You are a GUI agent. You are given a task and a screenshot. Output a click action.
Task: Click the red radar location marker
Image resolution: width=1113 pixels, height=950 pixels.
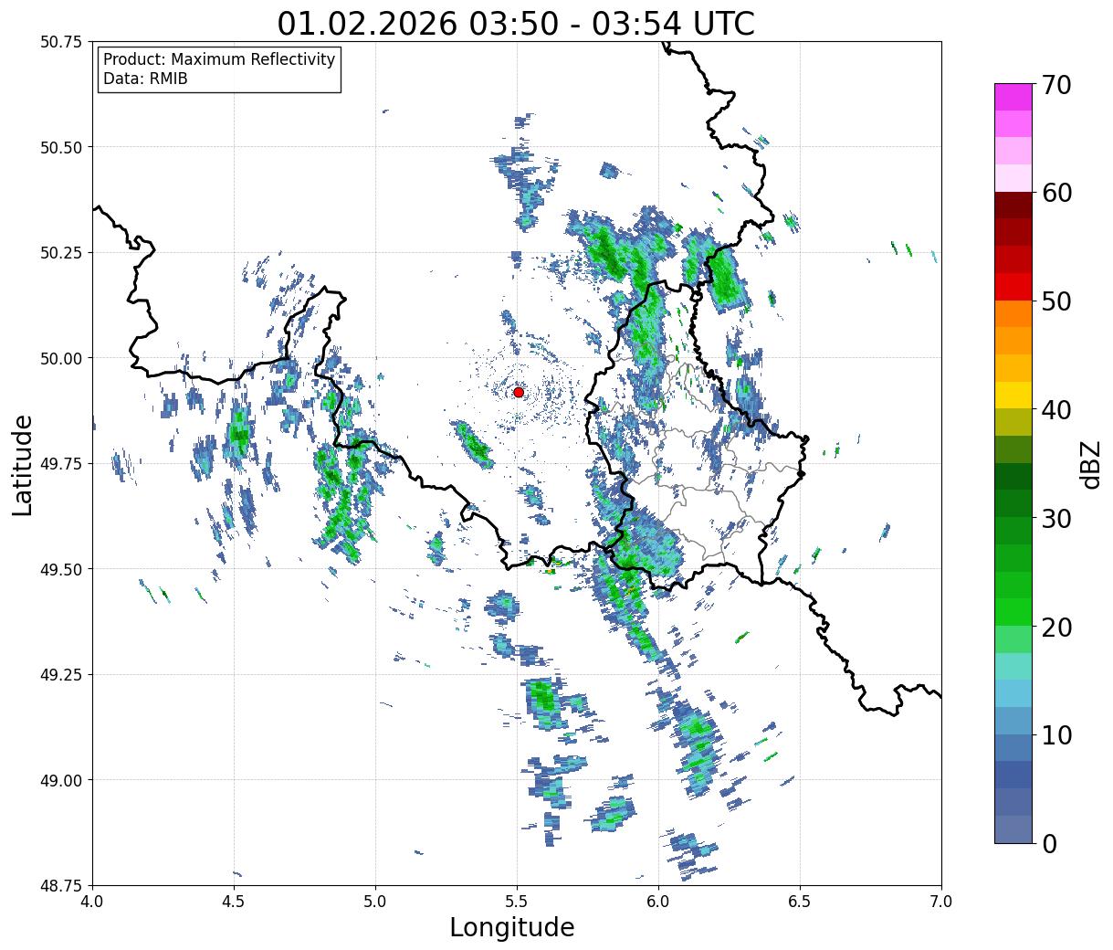pyautogui.click(x=518, y=392)
